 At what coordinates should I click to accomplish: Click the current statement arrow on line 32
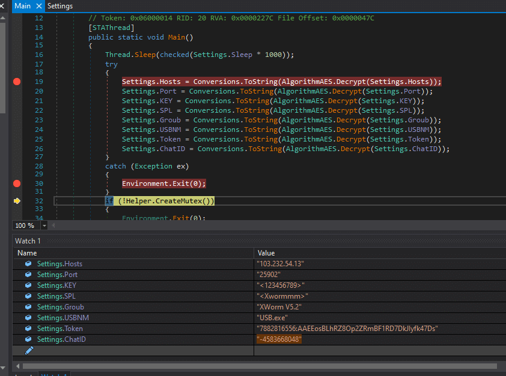(x=17, y=201)
